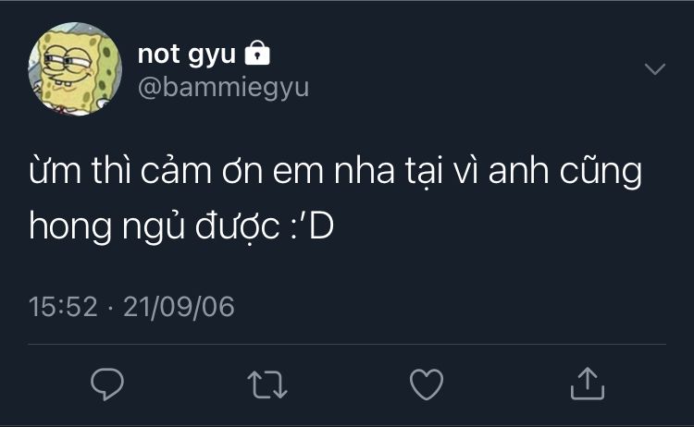Open the not gyu display name profile
694x427 pixels.
[x=186, y=55]
